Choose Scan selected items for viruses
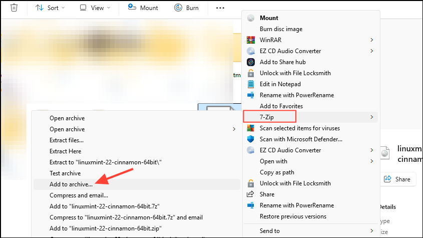 coord(300,128)
